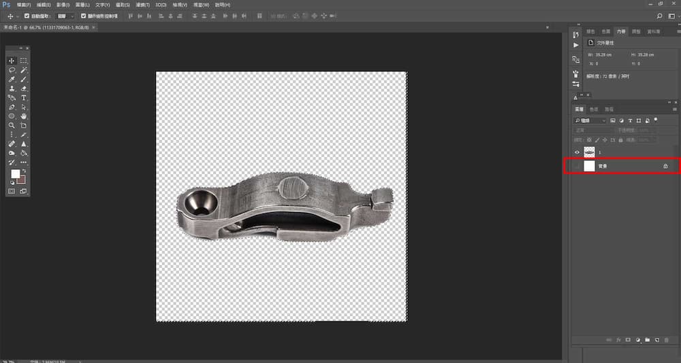Open Layers panel flyout menu
681x363 pixels.
click(x=674, y=109)
